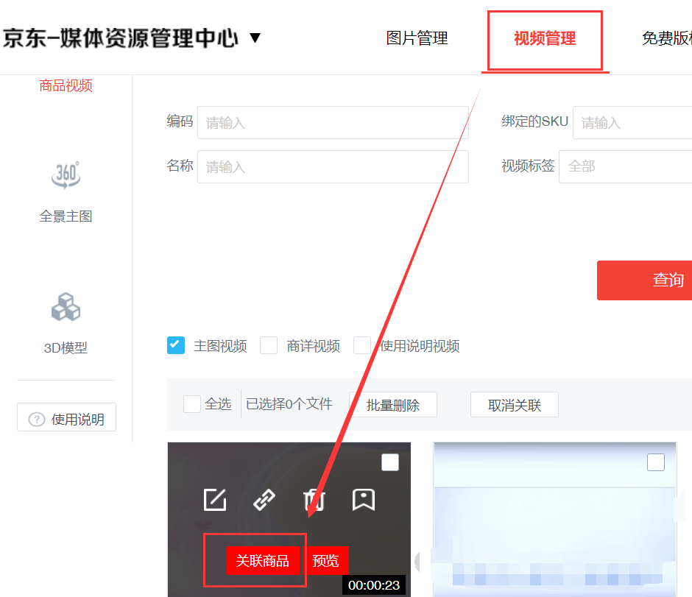692x597 pixels.
Task: Click the 关联商品 button
Action: [263, 561]
